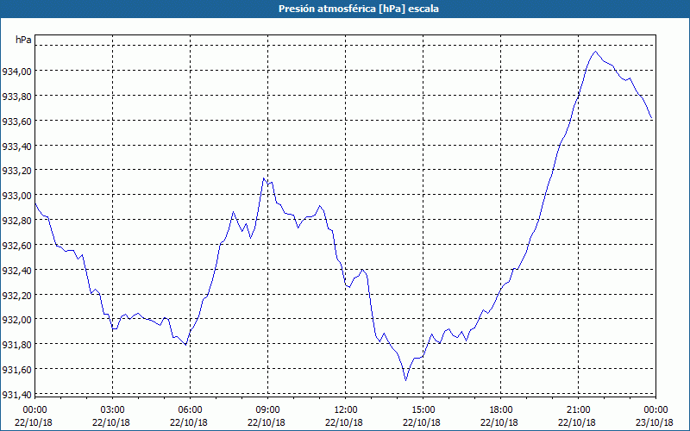Select the 934,00 y-axis label

(16, 71)
